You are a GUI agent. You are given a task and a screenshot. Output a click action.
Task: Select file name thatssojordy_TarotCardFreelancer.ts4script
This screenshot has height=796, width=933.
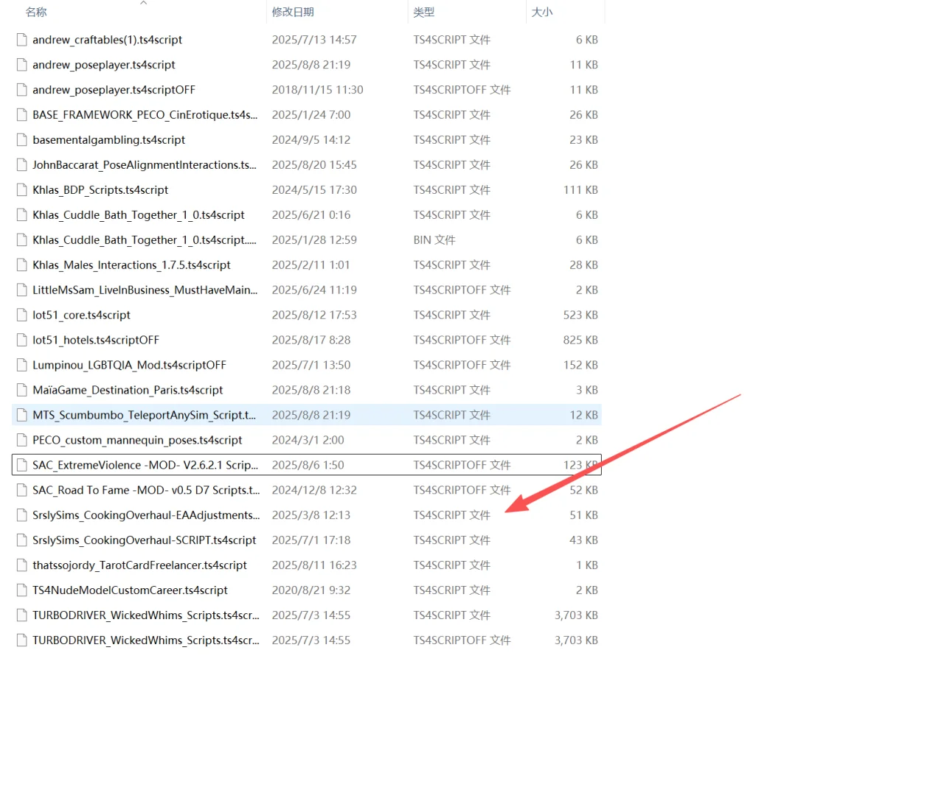point(139,566)
